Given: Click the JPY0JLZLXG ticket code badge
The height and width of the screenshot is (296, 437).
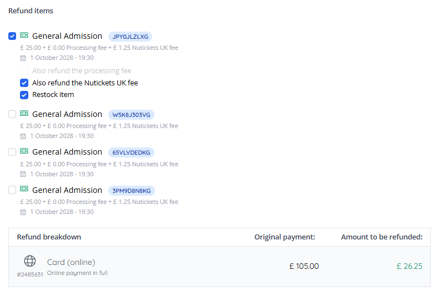Looking at the screenshot, I should pos(130,37).
